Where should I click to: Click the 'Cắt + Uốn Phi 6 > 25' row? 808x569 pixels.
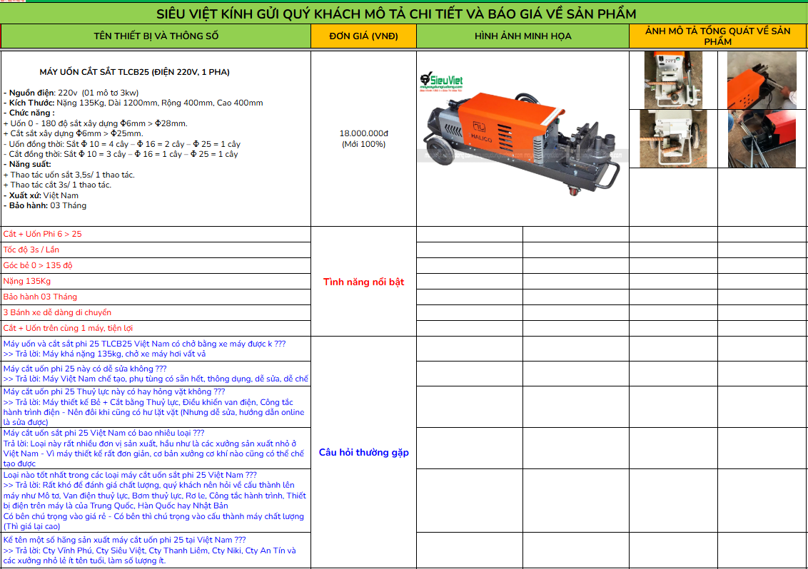click(156, 235)
